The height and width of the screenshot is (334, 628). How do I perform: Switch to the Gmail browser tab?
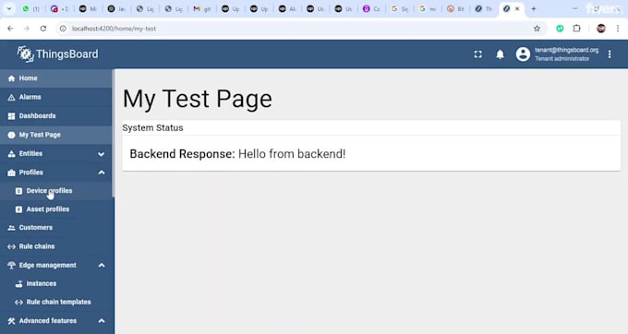pyautogui.click(x=201, y=8)
